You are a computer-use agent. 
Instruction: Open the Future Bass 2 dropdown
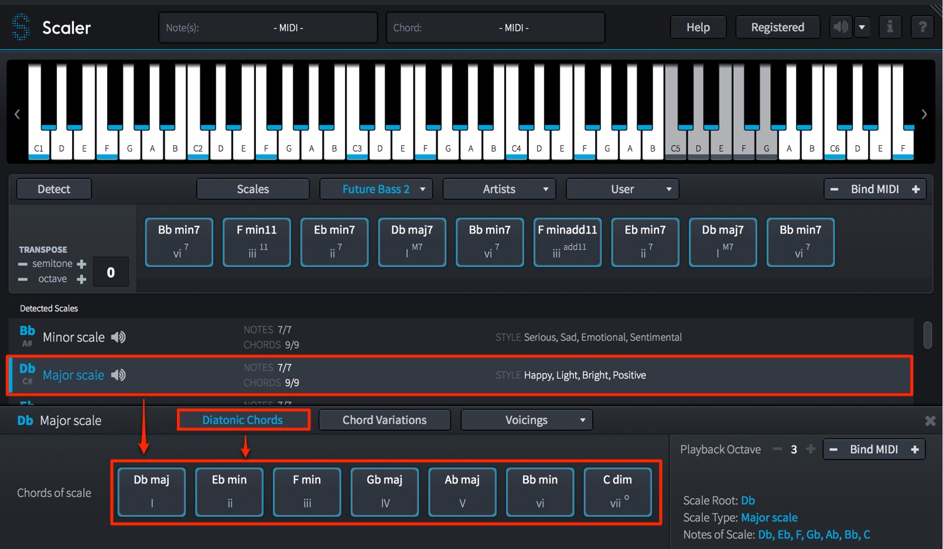pos(376,189)
